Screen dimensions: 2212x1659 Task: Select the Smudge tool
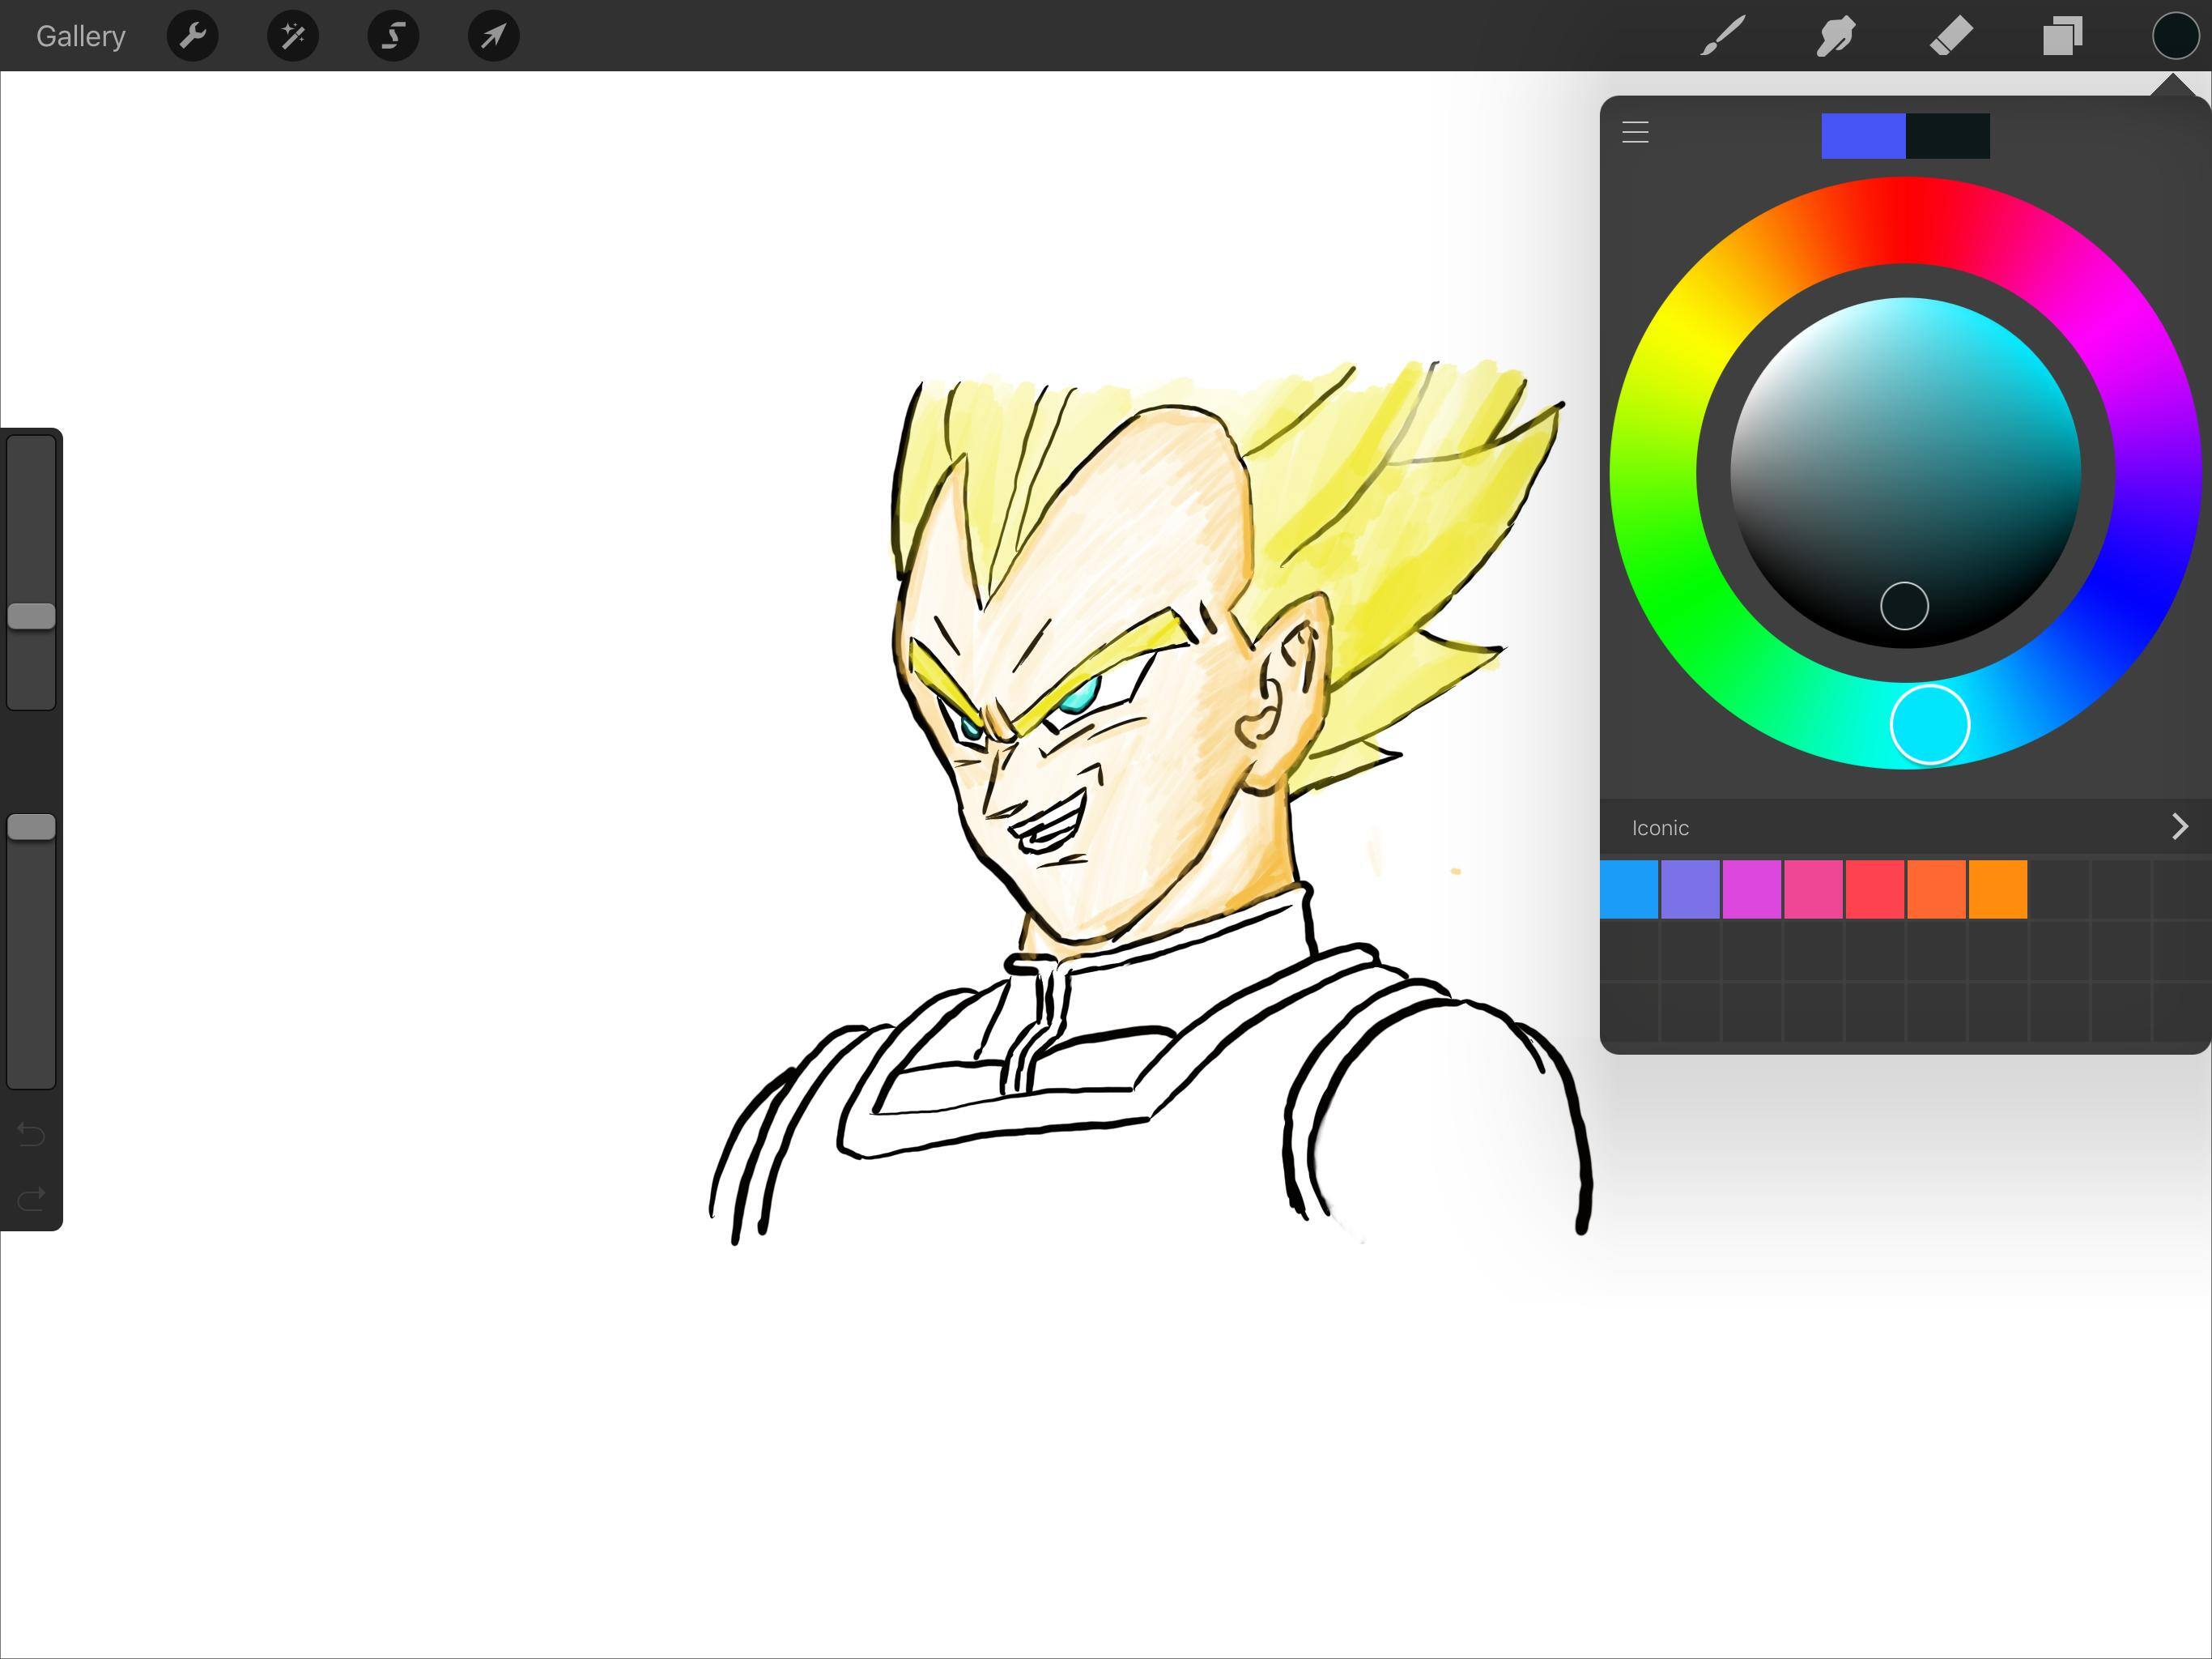[1836, 36]
